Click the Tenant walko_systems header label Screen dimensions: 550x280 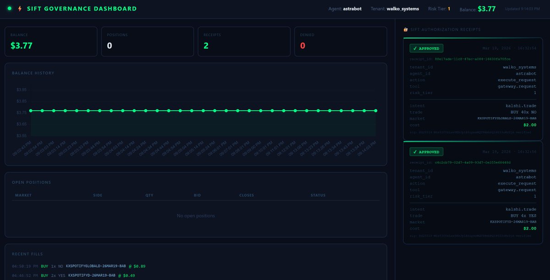click(x=395, y=9)
